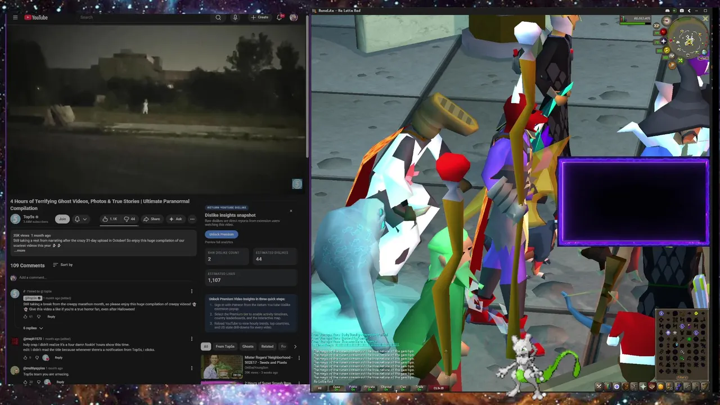Screen dimensions: 720x405
Task: Open options for pinned Top5s comment
Action: (x=192, y=291)
